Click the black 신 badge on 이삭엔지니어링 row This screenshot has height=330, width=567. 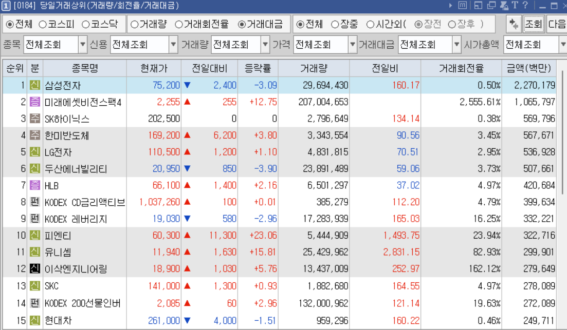pyautogui.click(x=35, y=268)
